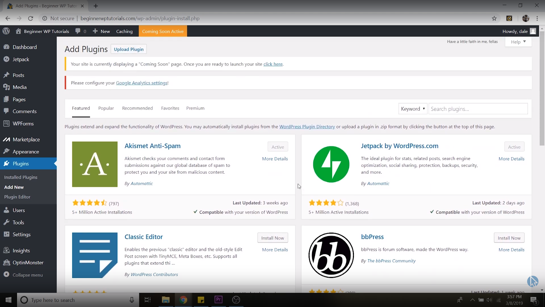Click the Akismet plugin thumbnail image

tap(95, 164)
